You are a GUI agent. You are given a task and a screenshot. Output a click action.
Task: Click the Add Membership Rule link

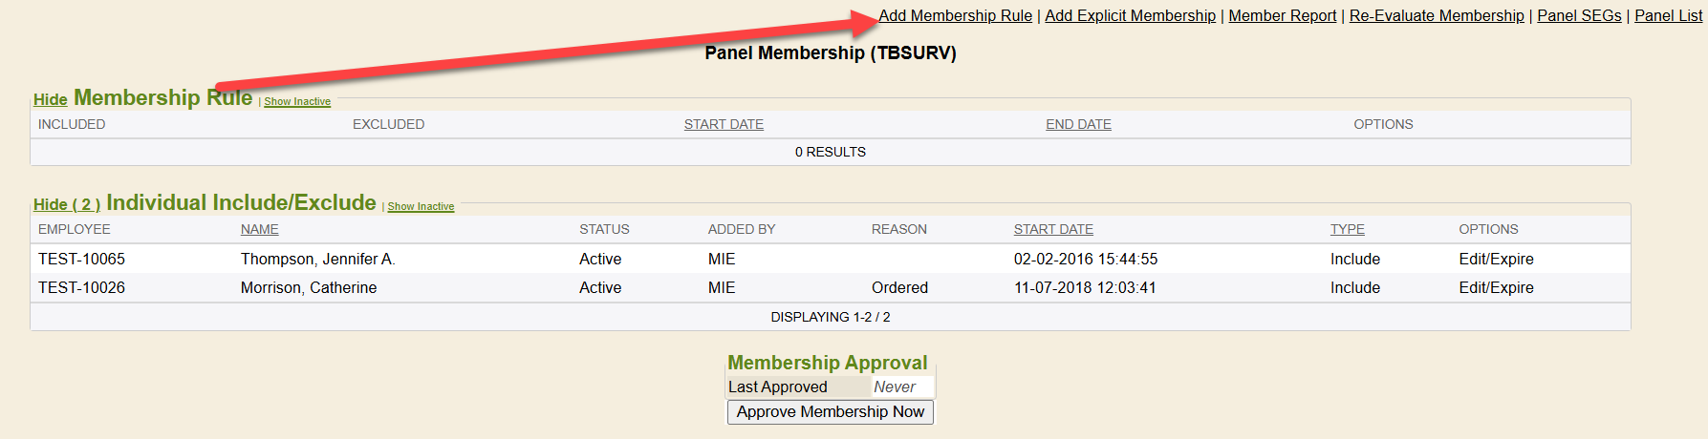956,15
